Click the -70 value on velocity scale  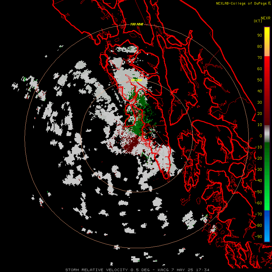pos(258,214)
